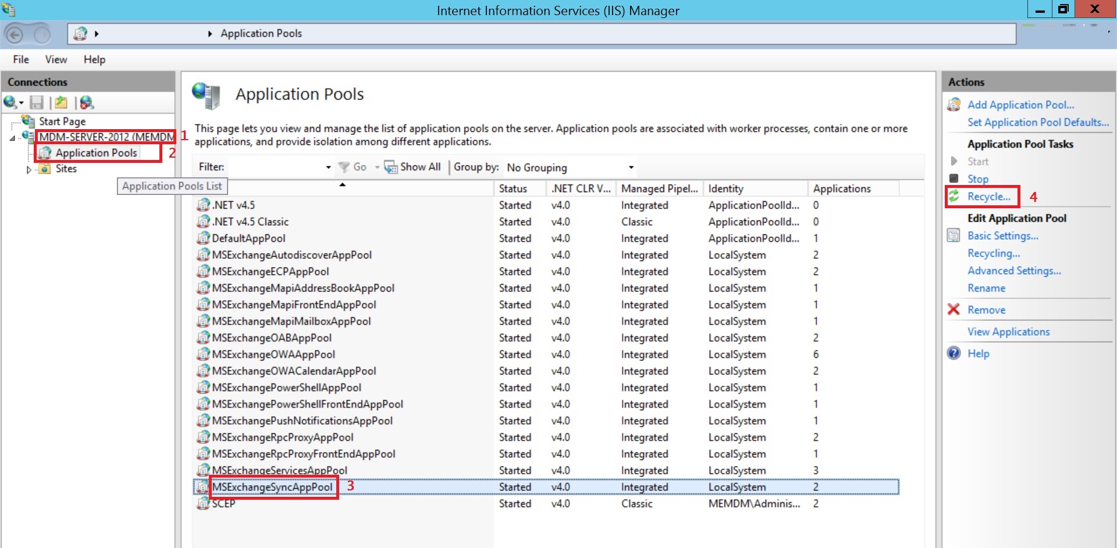Screen dimensions: 1117x548
Task: Click the Stop square icon
Action: click(954, 178)
